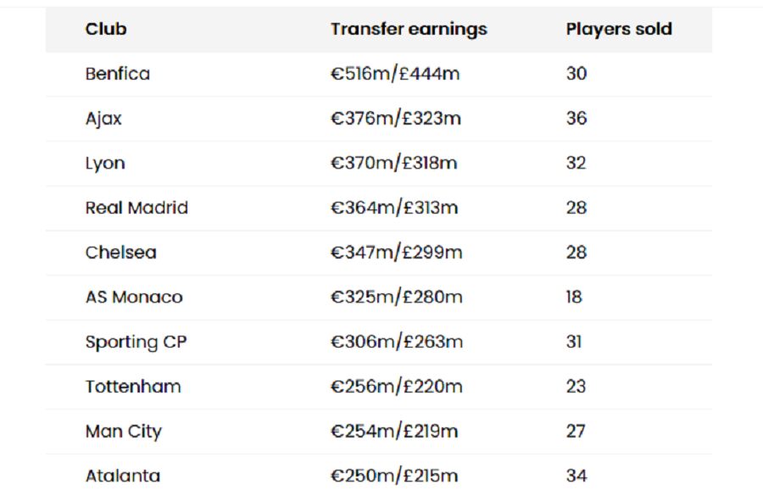The image size is (763, 496).
Task: Select the Chelsea club cell
Action: tap(120, 253)
